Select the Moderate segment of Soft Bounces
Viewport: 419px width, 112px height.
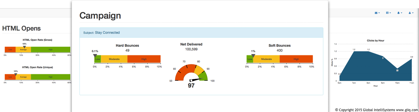[x=266, y=59]
